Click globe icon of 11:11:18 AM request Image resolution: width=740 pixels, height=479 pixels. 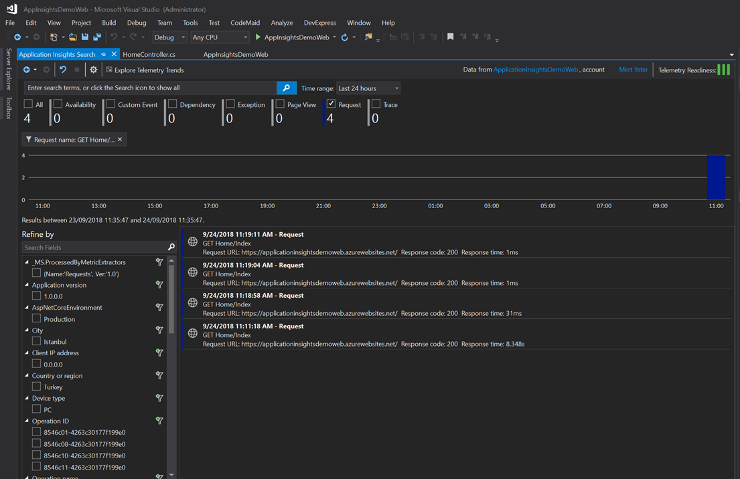(x=193, y=333)
